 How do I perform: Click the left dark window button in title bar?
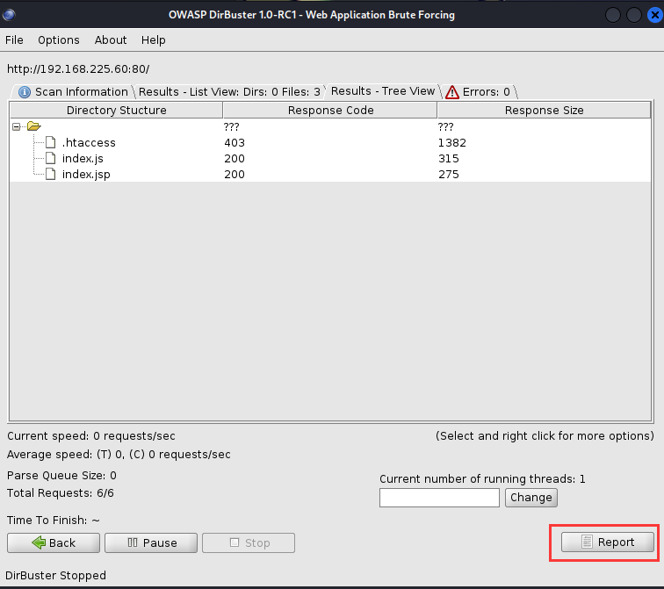pos(613,15)
